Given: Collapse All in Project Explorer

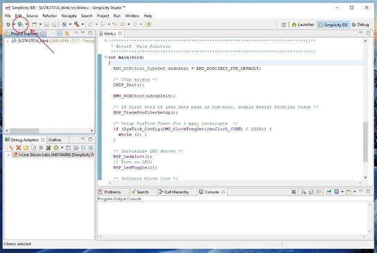Looking at the screenshot, I should pos(60,33).
